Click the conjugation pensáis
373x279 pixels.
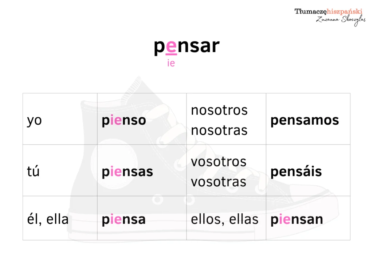(296, 171)
